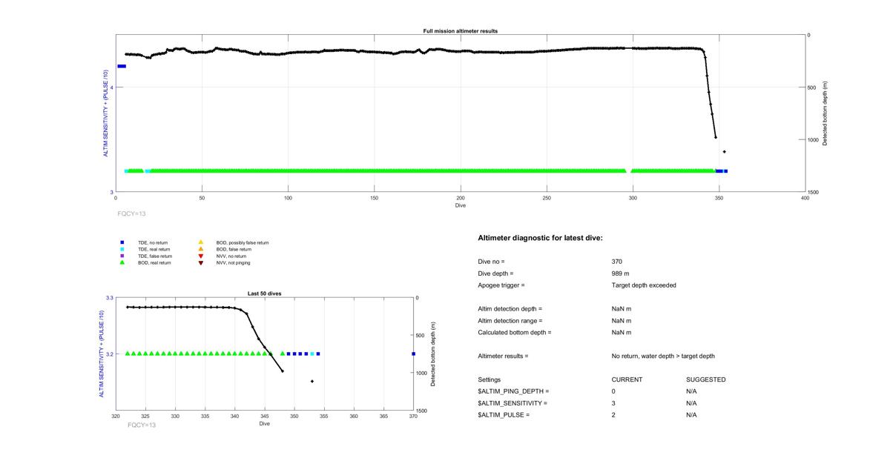The image size is (890, 461).
Task: Click the 'Altimeter diagnostic for latest dive:' heading
Action: (540, 238)
